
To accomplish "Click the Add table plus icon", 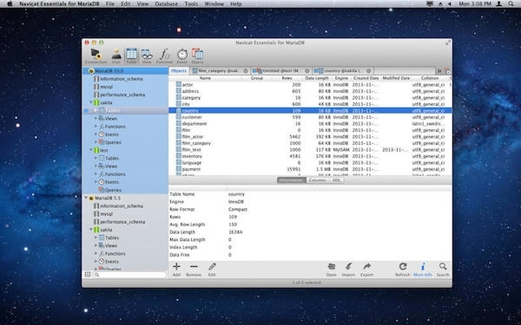I will 176,267.
